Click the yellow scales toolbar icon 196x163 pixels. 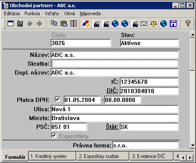point(153,24)
